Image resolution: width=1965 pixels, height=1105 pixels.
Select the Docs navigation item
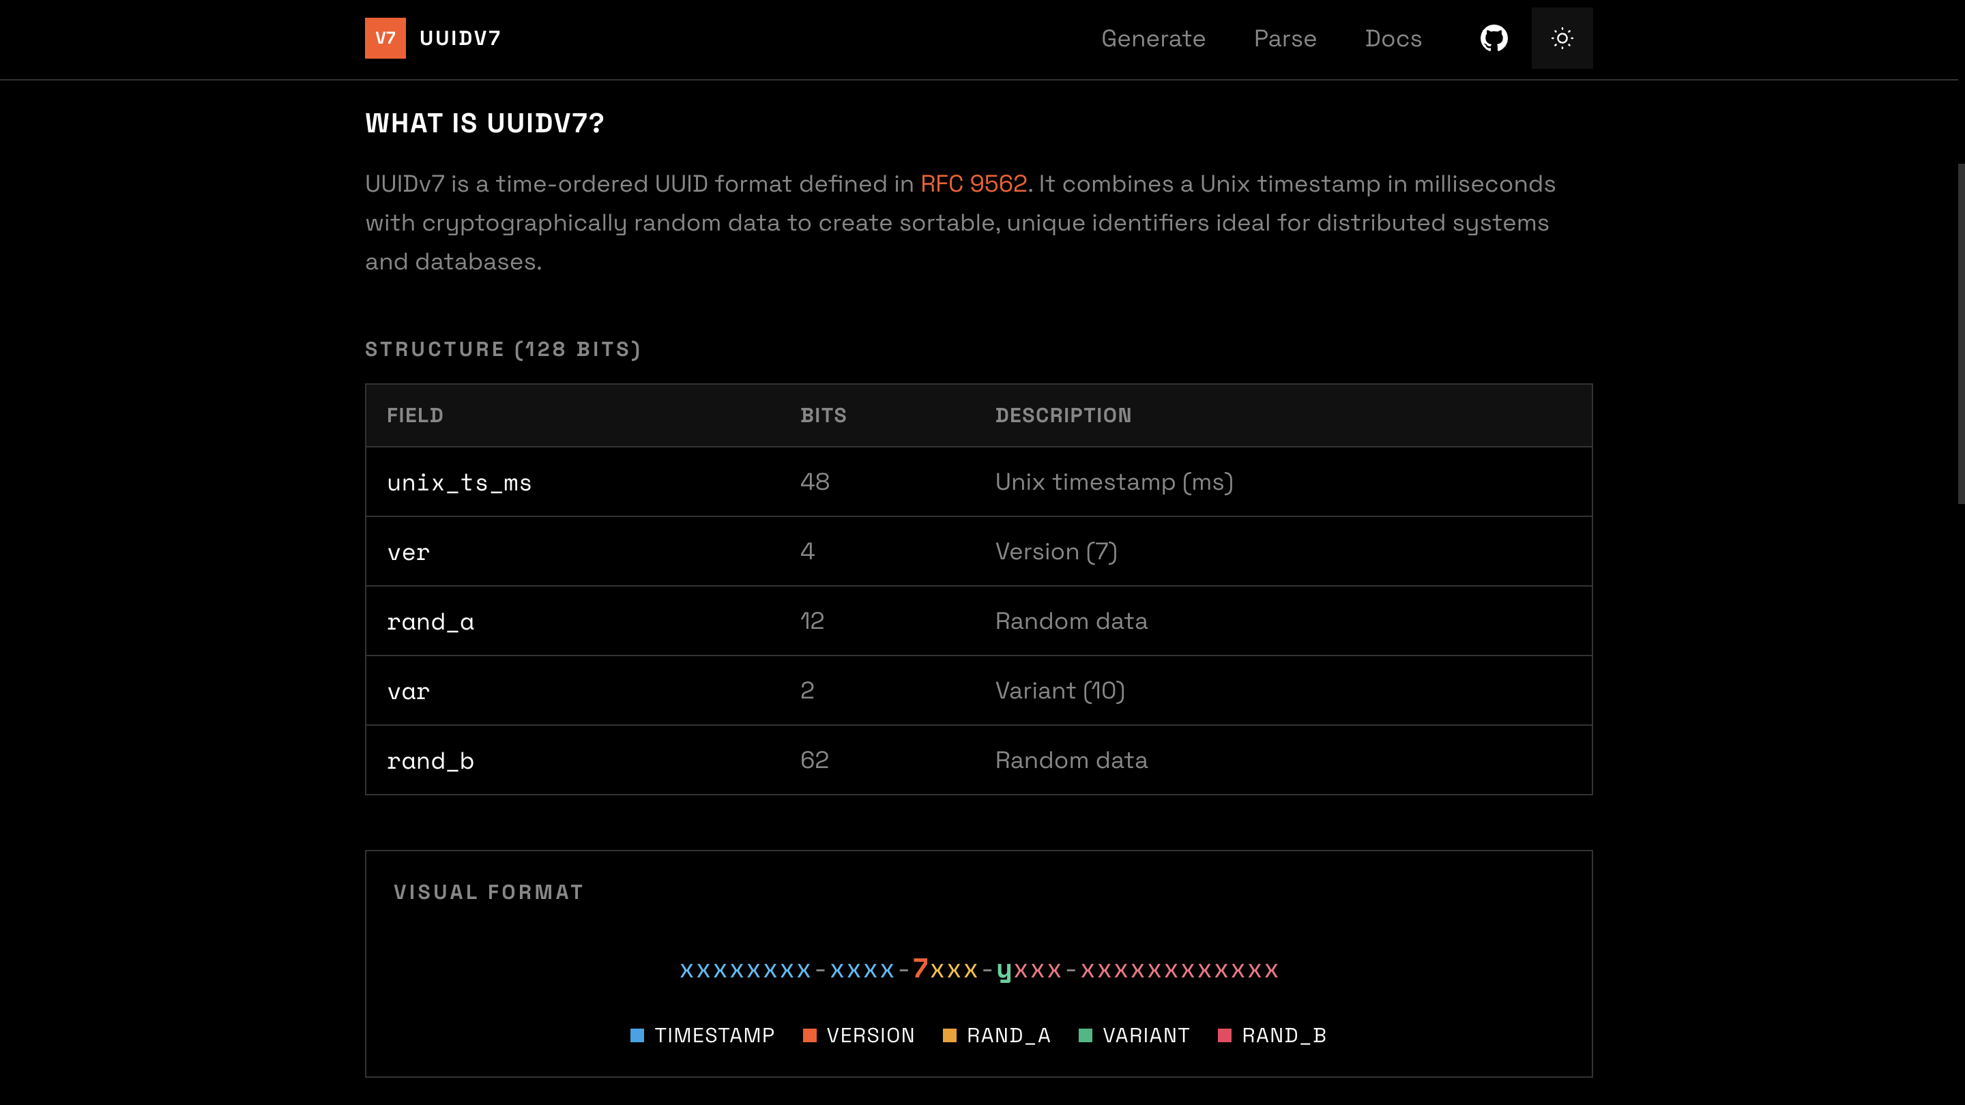(x=1393, y=38)
